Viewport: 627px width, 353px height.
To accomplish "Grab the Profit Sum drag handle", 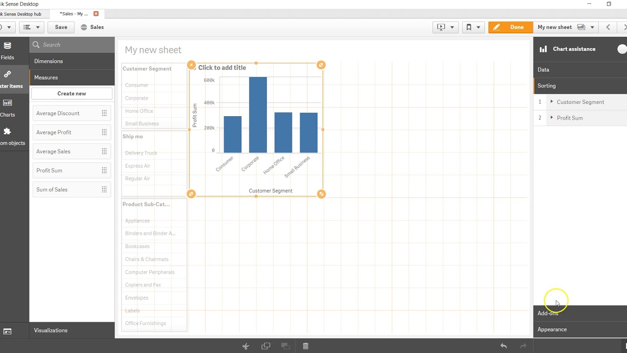I will (104, 171).
